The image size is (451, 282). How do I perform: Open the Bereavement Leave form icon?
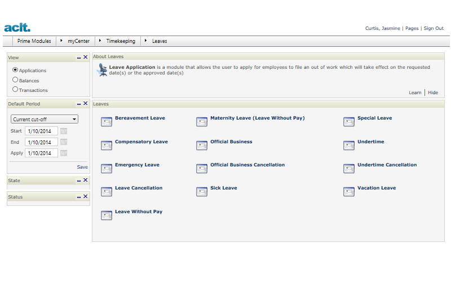pyautogui.click(x=107, y=122)
